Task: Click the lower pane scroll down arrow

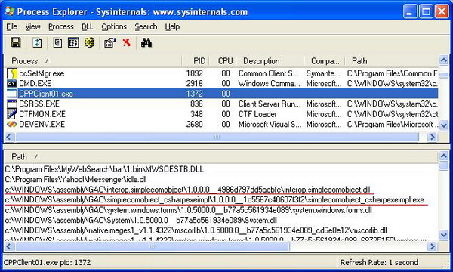Action: [x=444, y=235]
